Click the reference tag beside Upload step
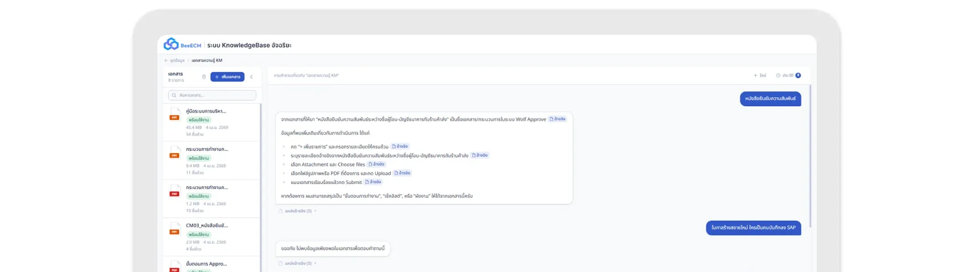Screen dimensions: 974x272 [x=402, y=173]
